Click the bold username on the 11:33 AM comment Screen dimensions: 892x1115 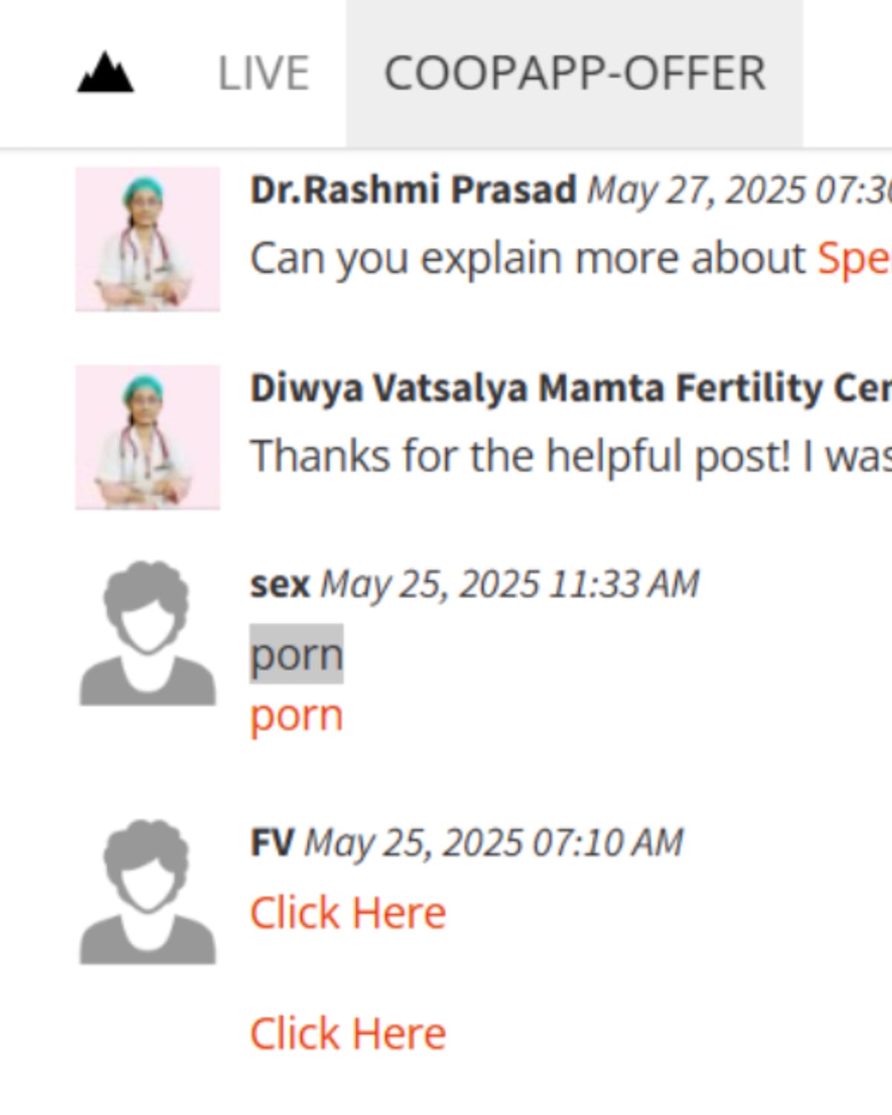[279, 584]
